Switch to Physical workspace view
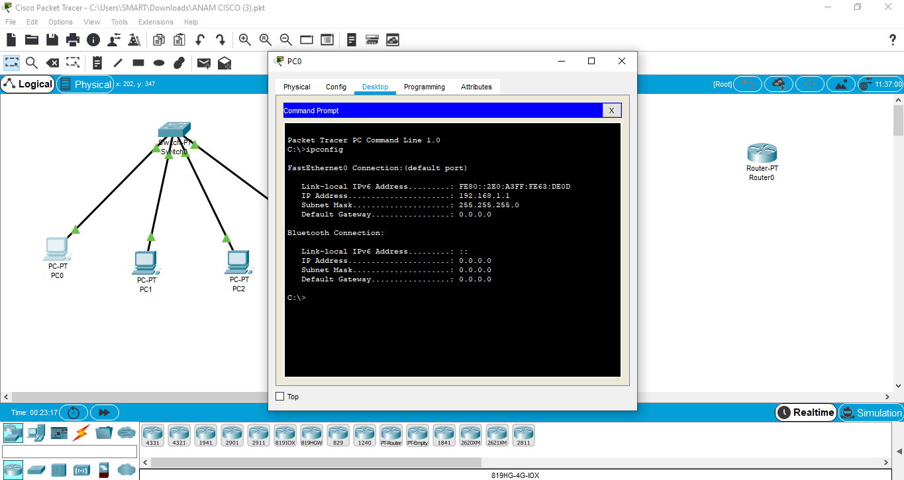 click(x=85, y=84)
